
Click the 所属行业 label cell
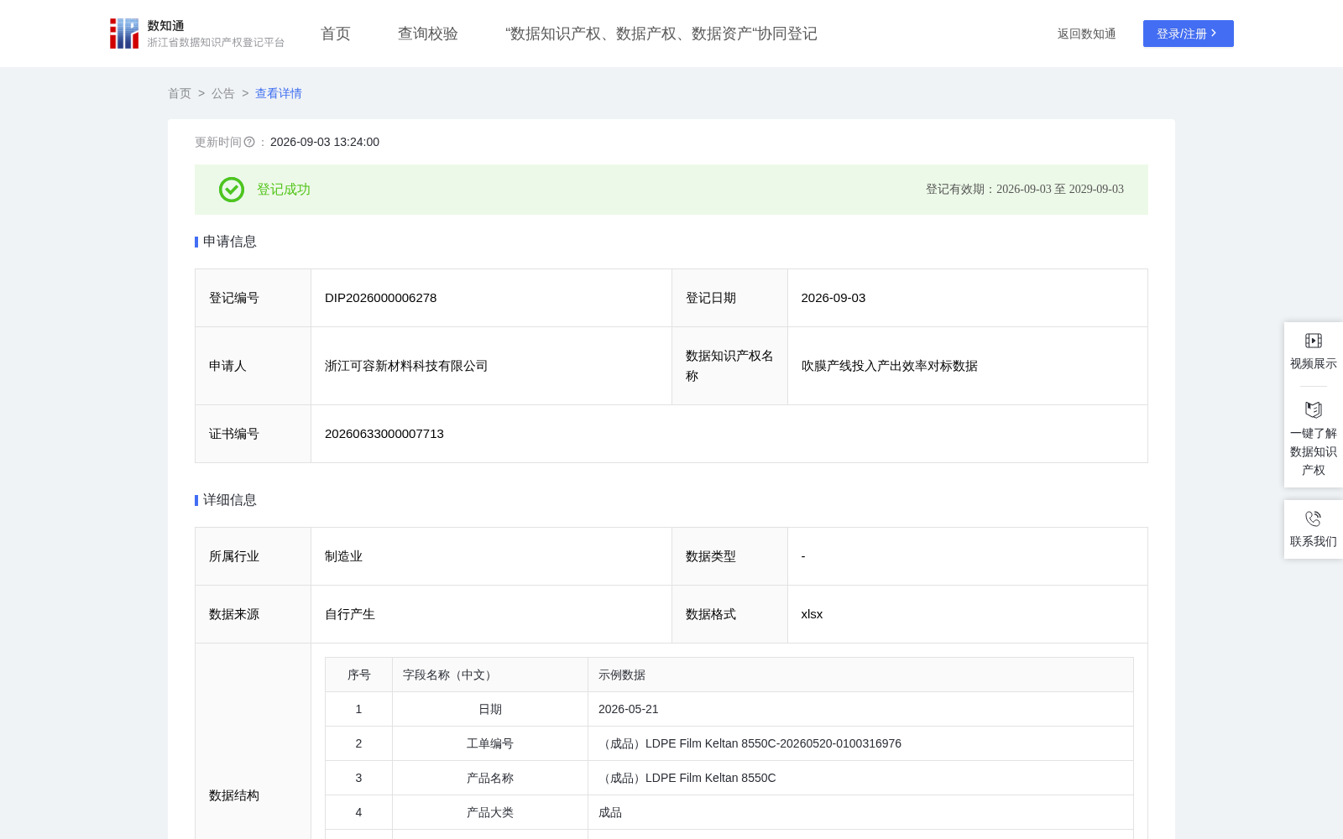[x=253, y=556]
